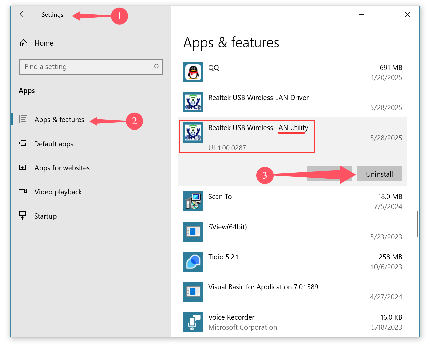Click the Realtek USB Wireless LAN Driver icon
Image resolution: width=430 pixels, height=344 pixels.
[193, 102]
